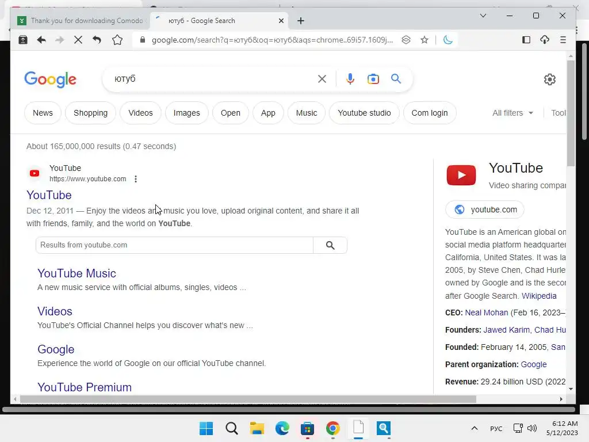Click the horizontal page scrollbar thumb
This screenshot has height=442, width=589.
tap(248, 399)
